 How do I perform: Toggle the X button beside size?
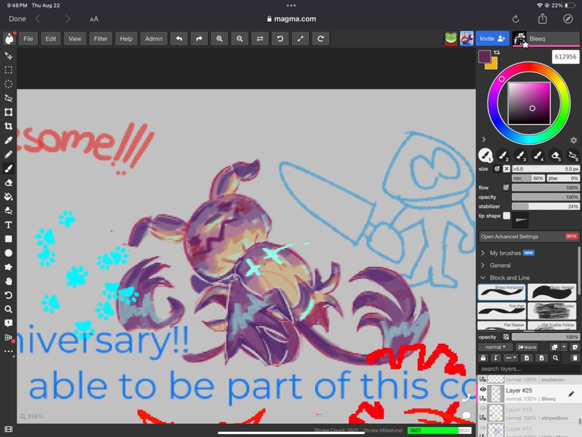coord(506,169)
